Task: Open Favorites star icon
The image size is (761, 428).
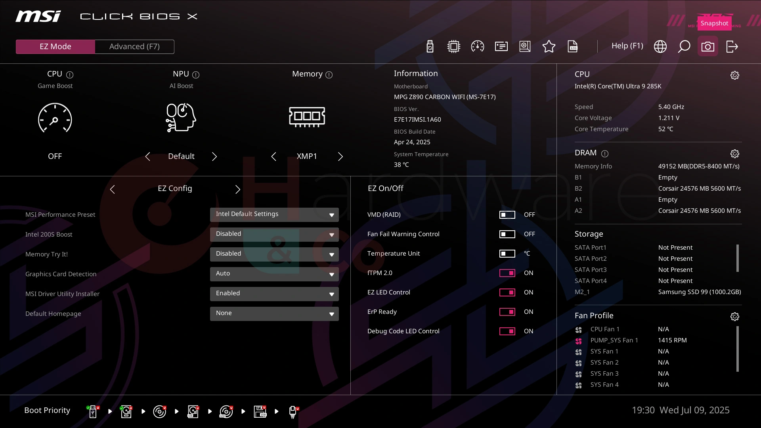Action: (549, 46)
